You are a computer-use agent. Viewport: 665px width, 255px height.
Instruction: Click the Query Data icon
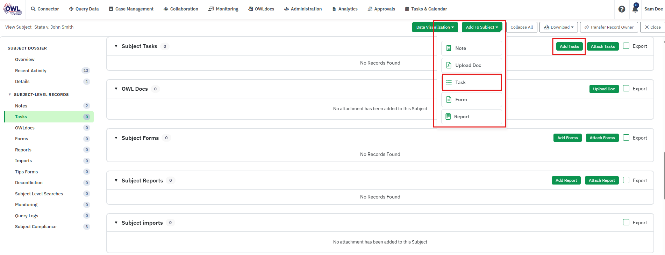(x=71, y=9)
